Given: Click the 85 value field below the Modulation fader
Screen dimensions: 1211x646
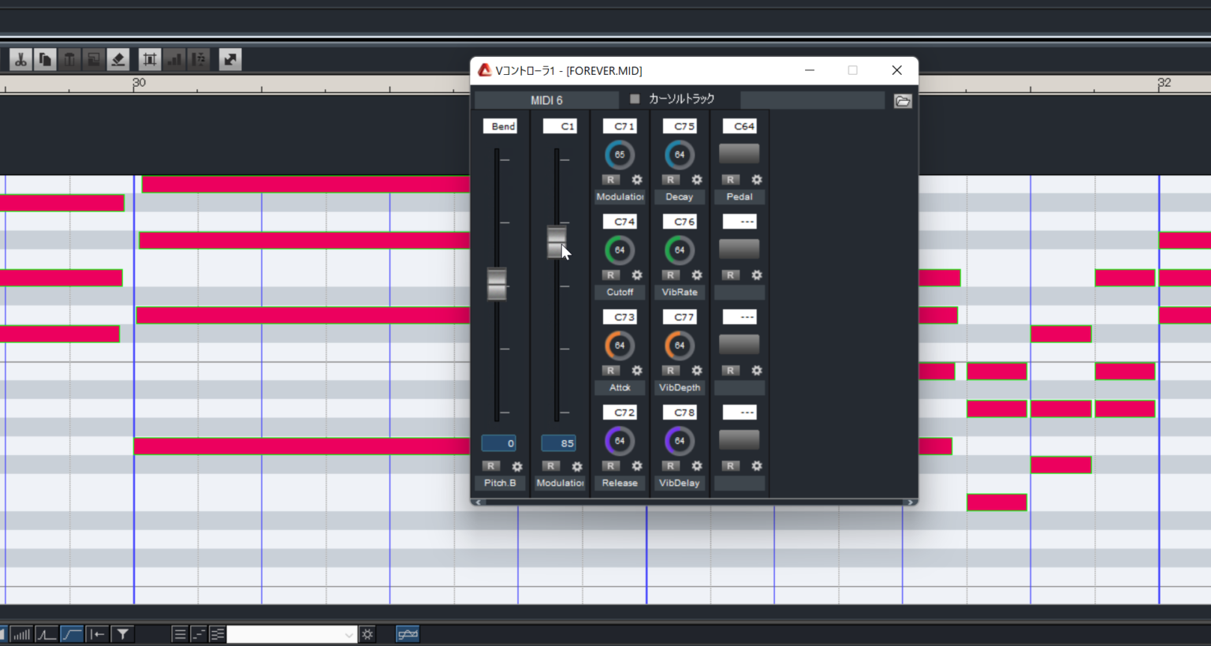Looking at the screenshot, I should pos(558,442).
